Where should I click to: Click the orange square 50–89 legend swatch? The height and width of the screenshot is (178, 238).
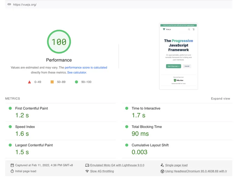point(52,82)
